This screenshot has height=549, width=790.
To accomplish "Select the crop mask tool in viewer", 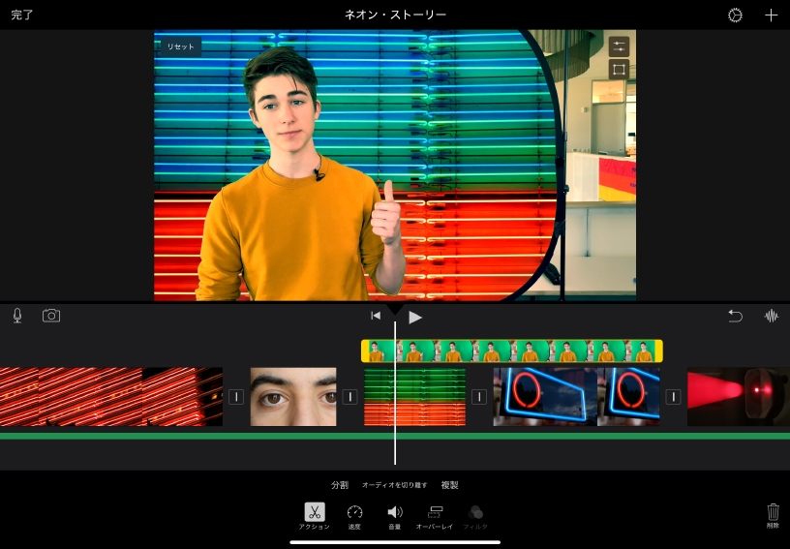I will (x=619, y=70).
